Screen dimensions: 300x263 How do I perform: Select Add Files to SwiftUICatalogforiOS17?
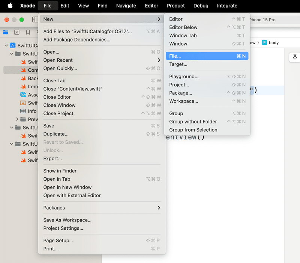pos(102,31)
